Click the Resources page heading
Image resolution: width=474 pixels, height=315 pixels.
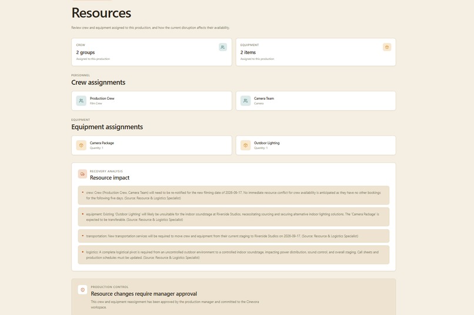(101, 13)
